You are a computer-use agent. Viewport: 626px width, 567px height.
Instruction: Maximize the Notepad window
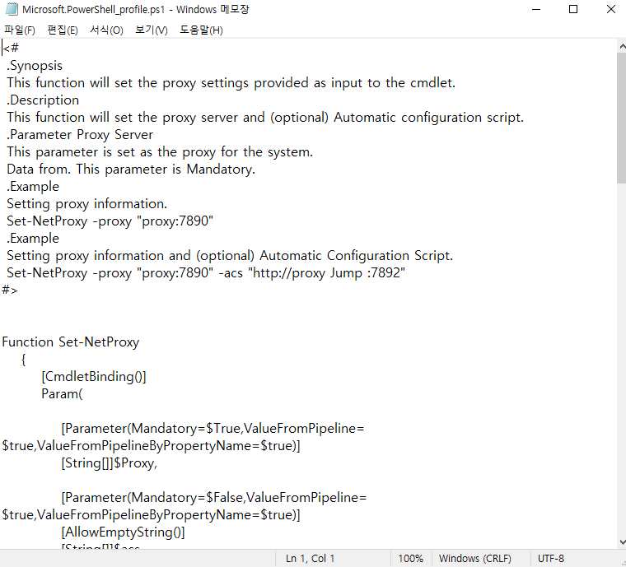pyautogui.click(x=573, y=9)
